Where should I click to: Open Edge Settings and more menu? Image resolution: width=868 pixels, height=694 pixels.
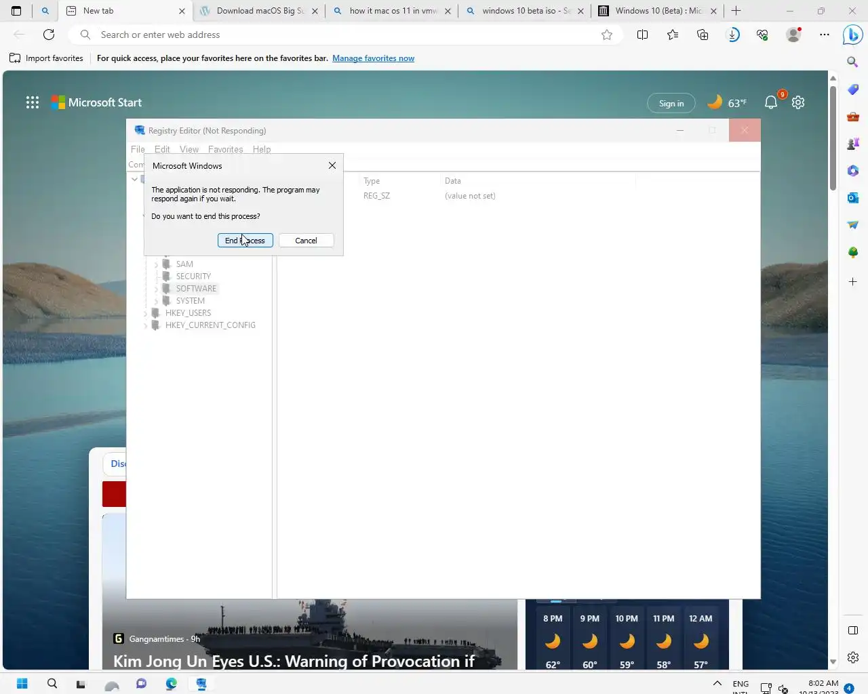(825, 35)
